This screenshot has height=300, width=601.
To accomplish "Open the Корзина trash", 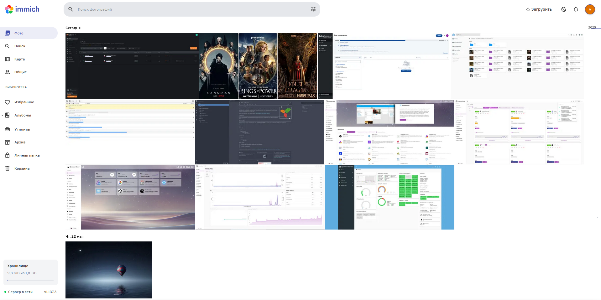I will tap(22, 168).
